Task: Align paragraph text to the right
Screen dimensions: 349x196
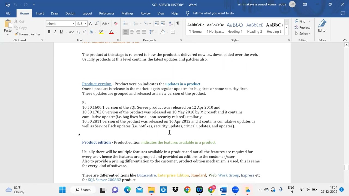Action: [x=138, y=32]
